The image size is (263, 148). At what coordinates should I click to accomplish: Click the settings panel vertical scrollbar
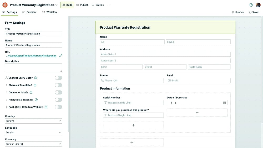[68, 74]
